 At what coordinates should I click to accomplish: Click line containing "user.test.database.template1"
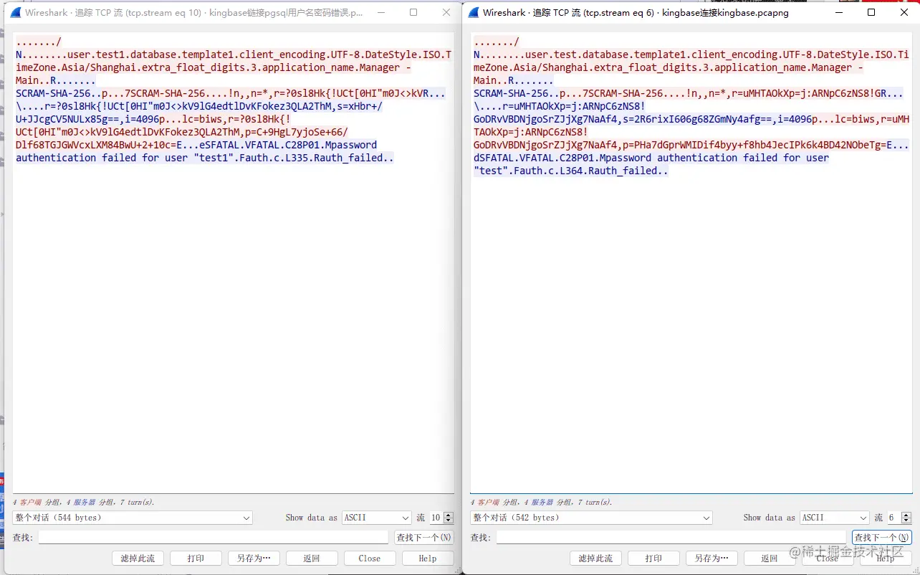pyautogui.click(x=691, y=54)
